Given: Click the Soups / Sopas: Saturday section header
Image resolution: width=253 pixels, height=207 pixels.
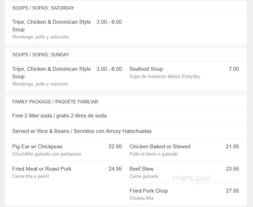Looking at the screenshot, I should tap(43, 8).
